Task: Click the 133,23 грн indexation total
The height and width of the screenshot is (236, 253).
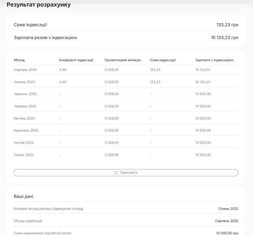Action: click(227, 25)
